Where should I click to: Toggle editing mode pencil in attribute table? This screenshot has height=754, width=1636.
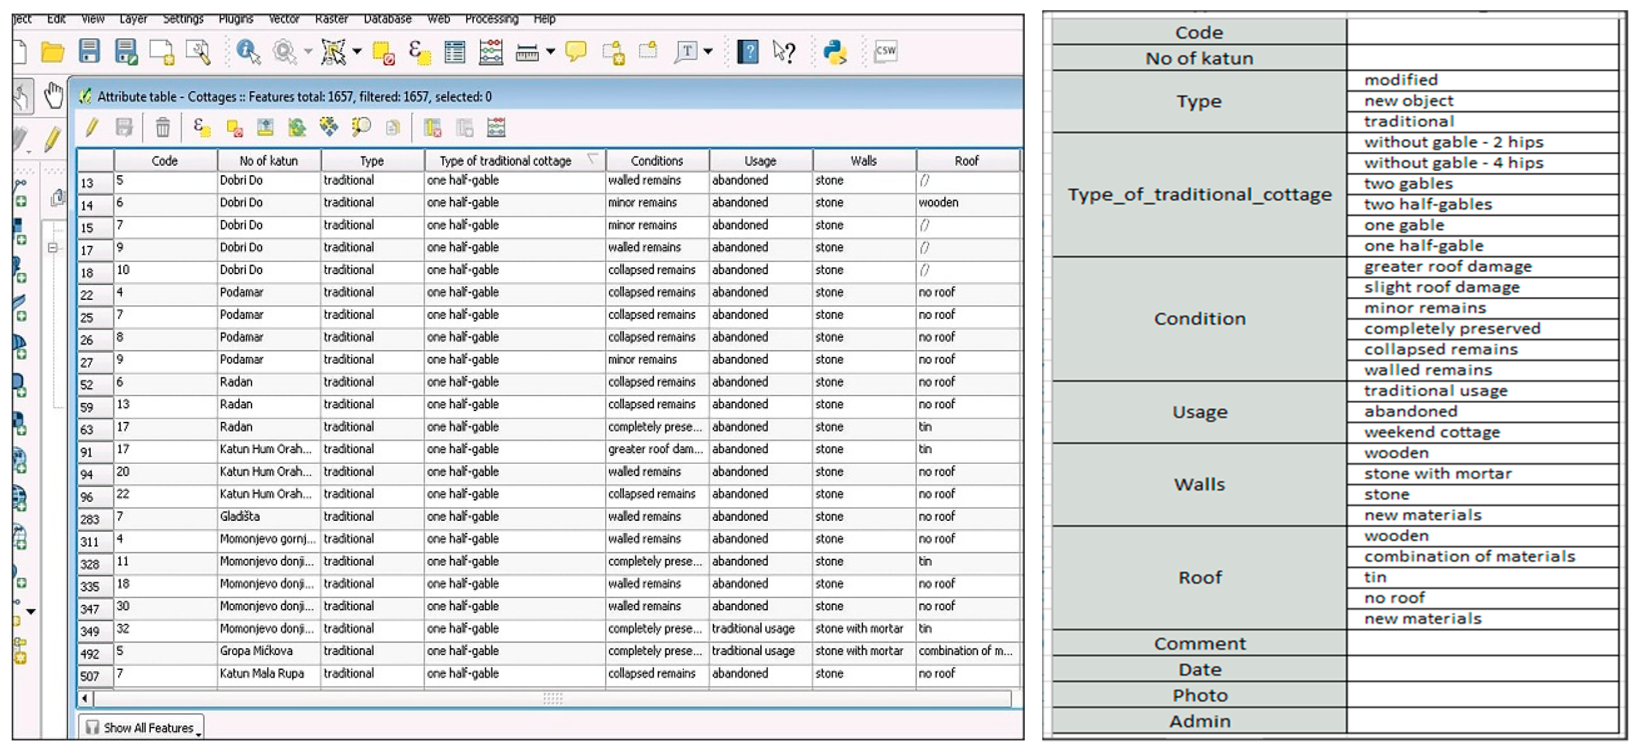click(92, 128)
